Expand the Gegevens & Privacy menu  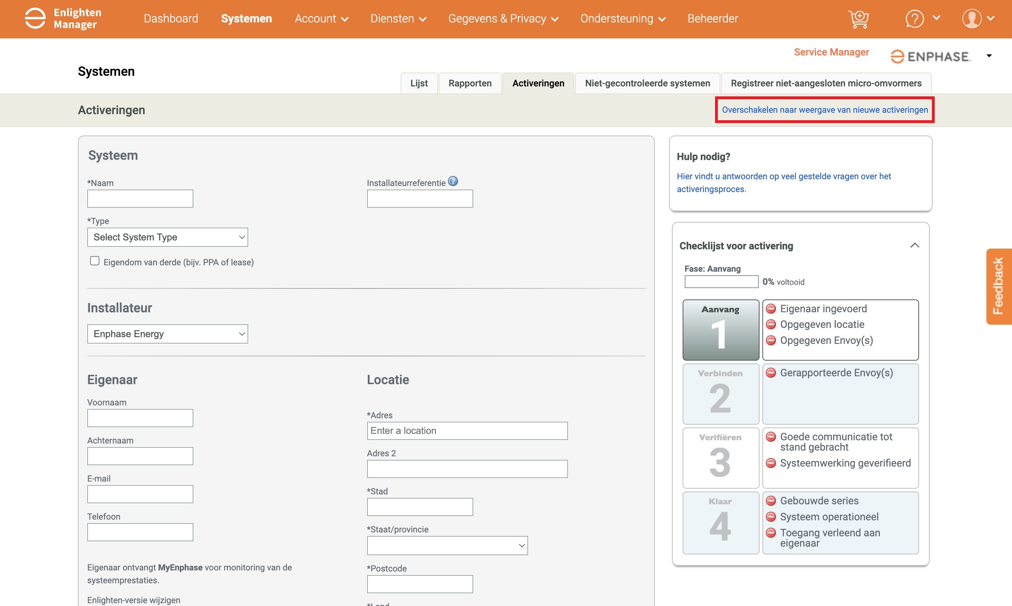coord(503,19)
